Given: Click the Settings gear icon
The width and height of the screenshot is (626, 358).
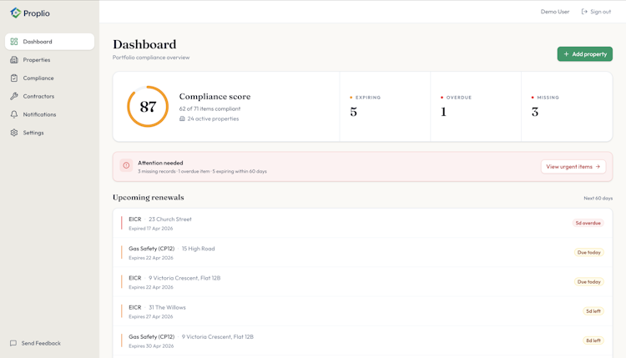Looking at the screenshot, I should coord(14,133).
